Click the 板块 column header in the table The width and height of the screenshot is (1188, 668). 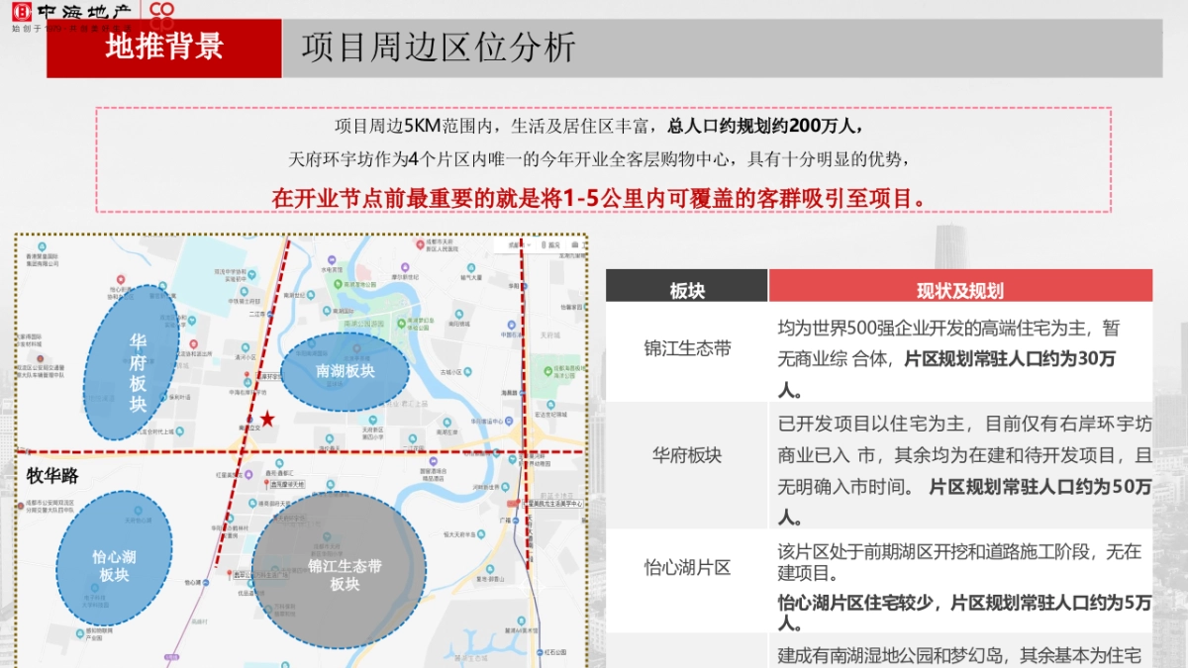[x=686, y=286]
